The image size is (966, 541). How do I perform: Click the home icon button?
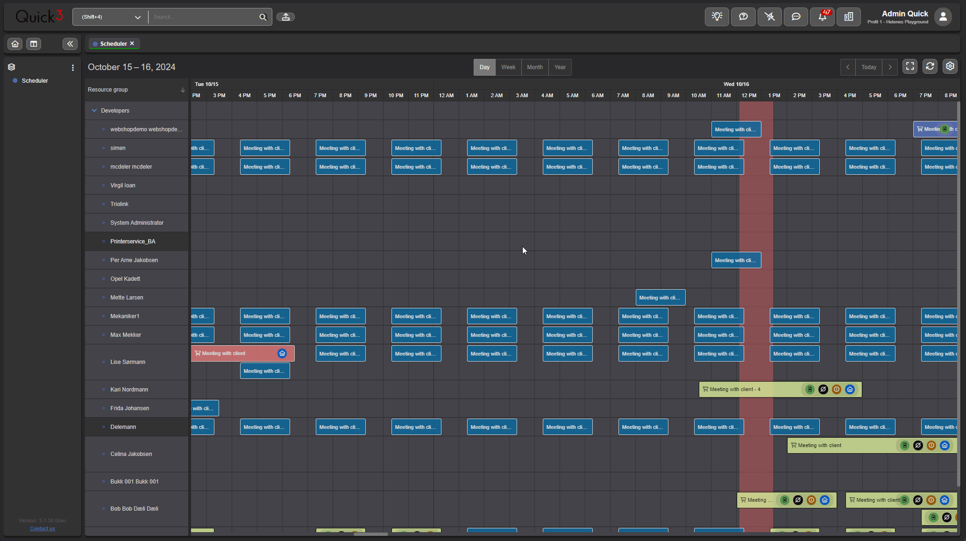pos(15,44)
